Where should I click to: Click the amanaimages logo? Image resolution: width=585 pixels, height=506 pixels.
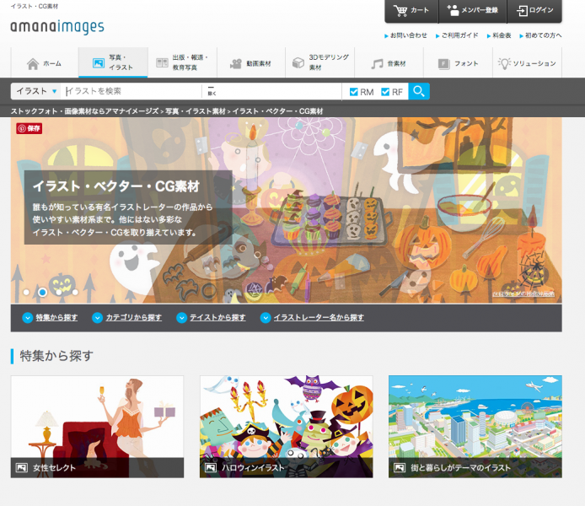coord(57,27)
